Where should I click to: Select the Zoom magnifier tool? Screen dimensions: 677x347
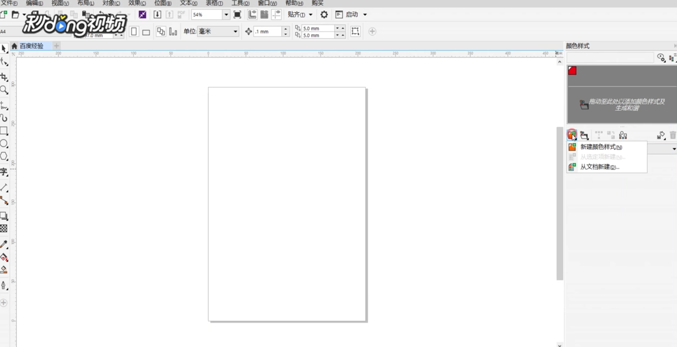click(x=4, y=90)
